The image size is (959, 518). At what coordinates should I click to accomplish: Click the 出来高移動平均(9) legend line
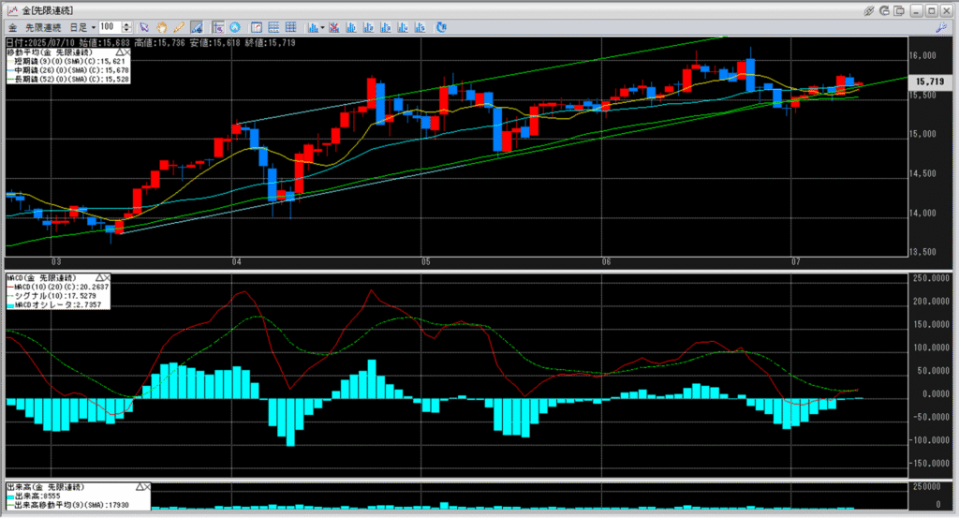point(67,505)
